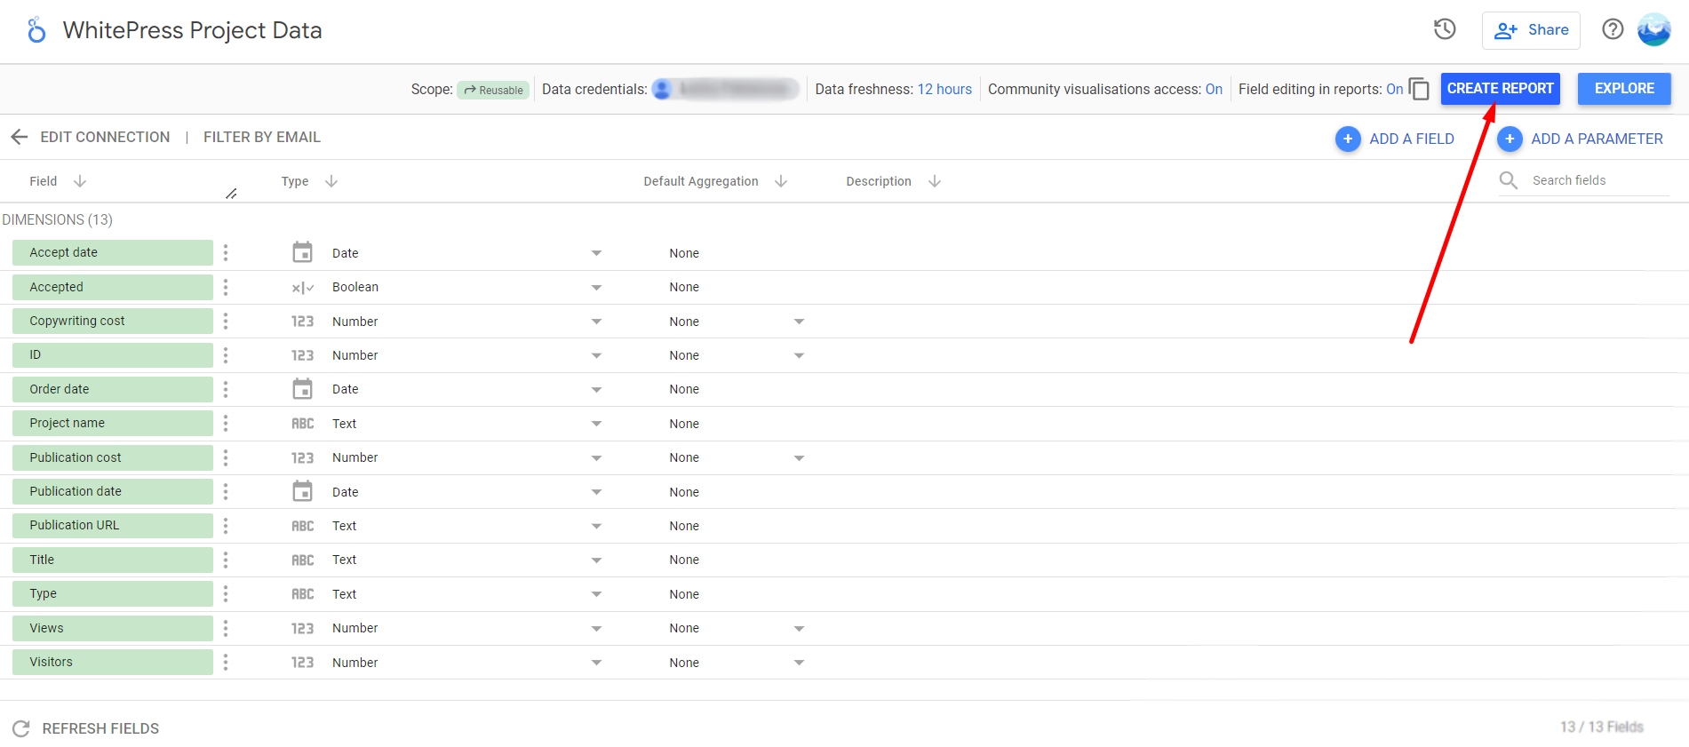Toggle Field editing in reports On
The height and width of the screenshot is (747, 1689).
(1395, 89)
